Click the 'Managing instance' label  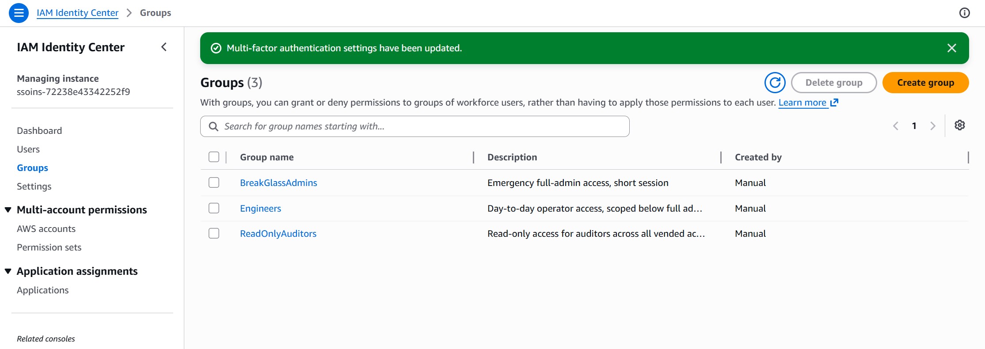57,79
